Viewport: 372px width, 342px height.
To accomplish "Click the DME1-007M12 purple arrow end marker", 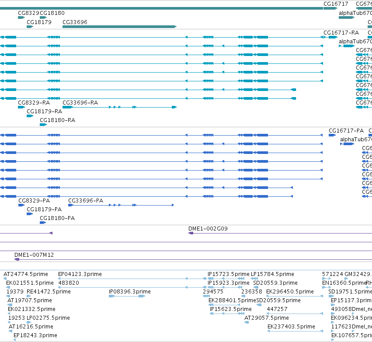I will click(x=17, y=259).
